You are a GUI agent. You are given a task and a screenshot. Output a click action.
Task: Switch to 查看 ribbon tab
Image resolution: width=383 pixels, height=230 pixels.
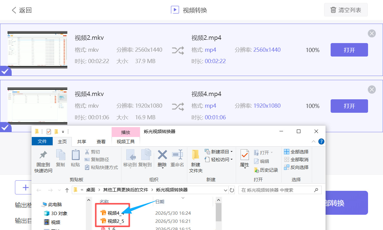point(101,142)
